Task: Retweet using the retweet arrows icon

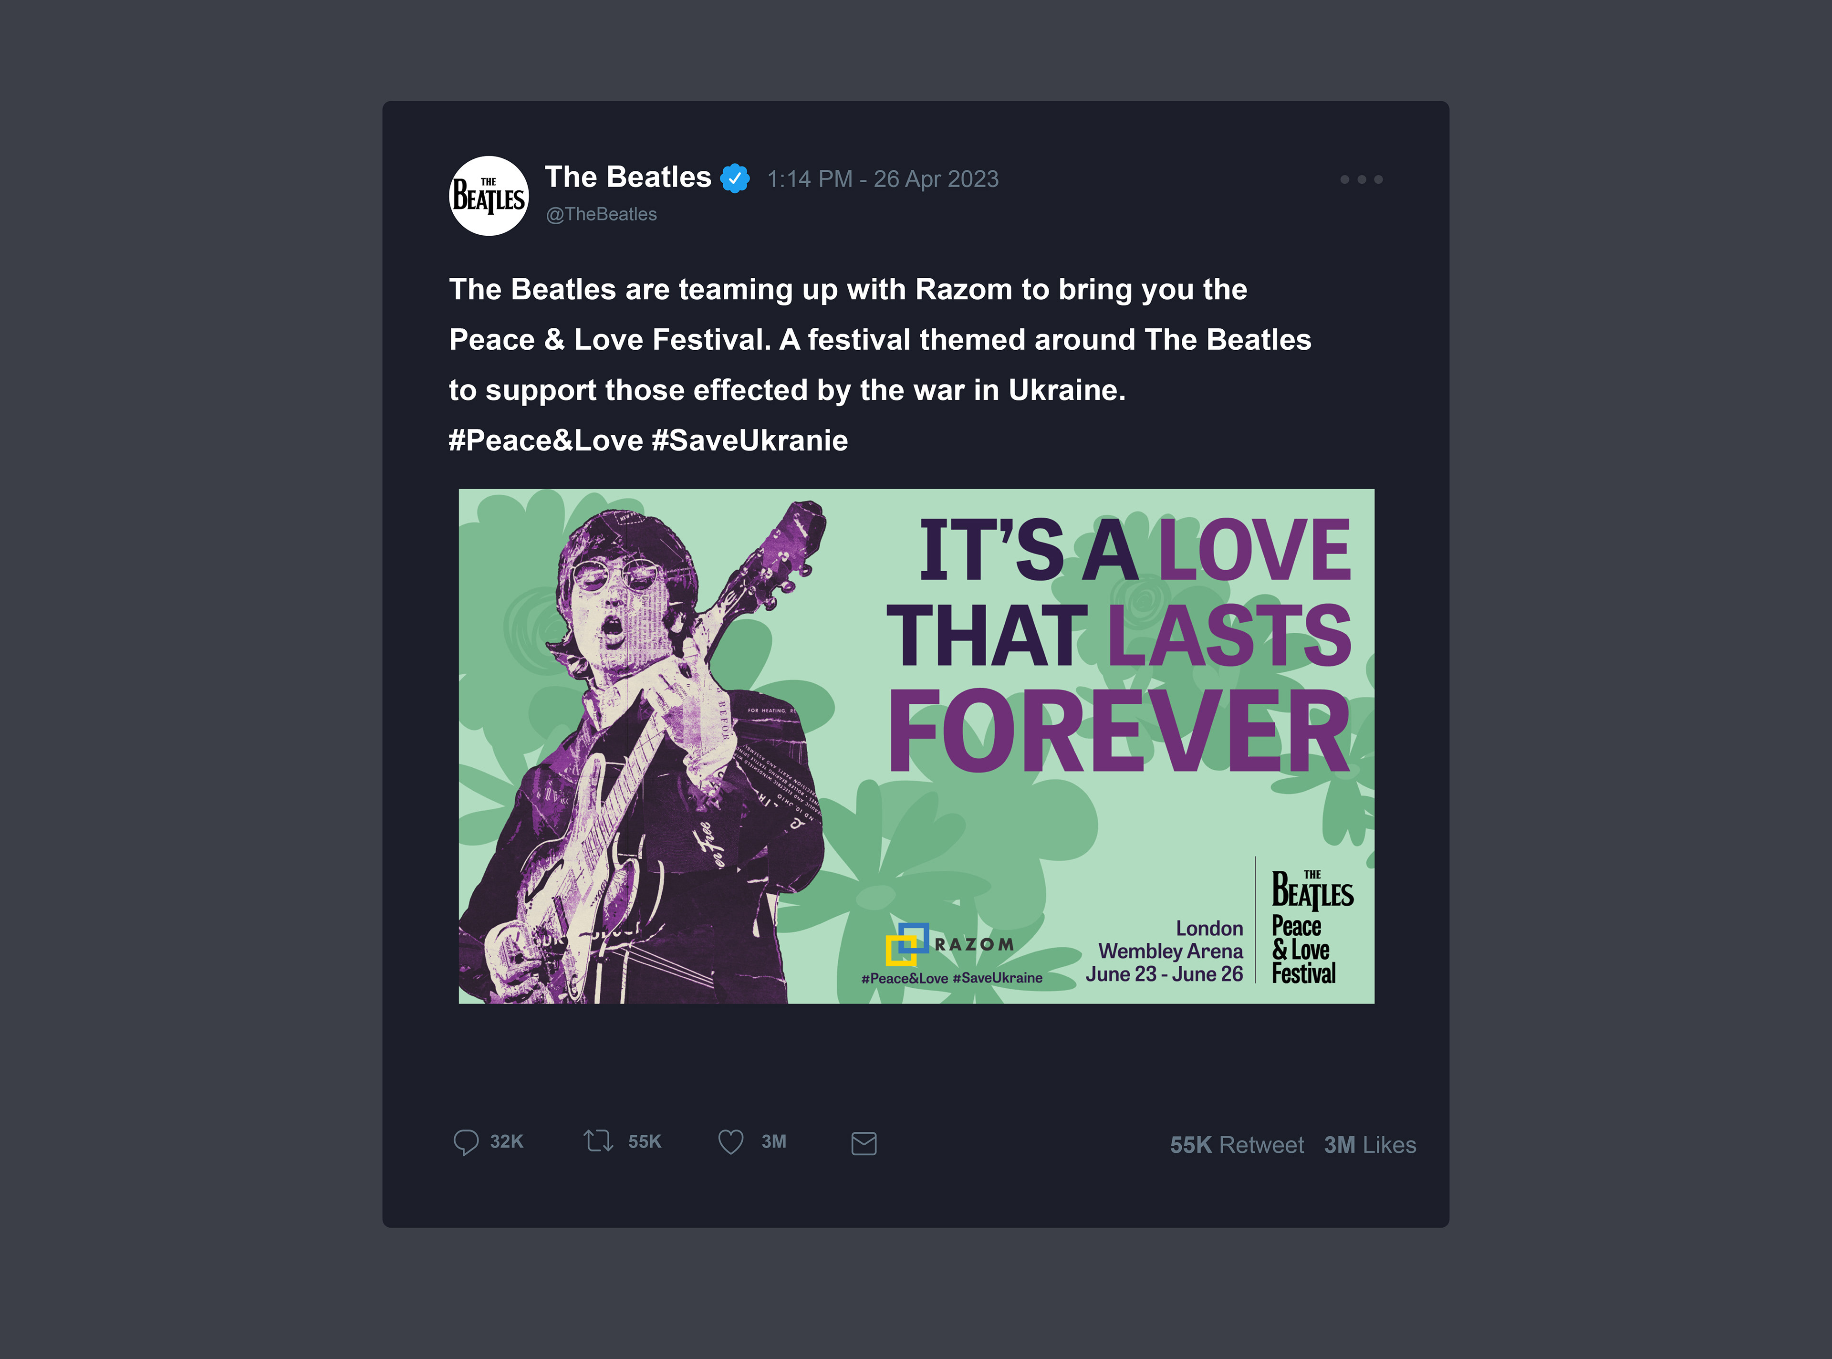Action: point(598,1141)
